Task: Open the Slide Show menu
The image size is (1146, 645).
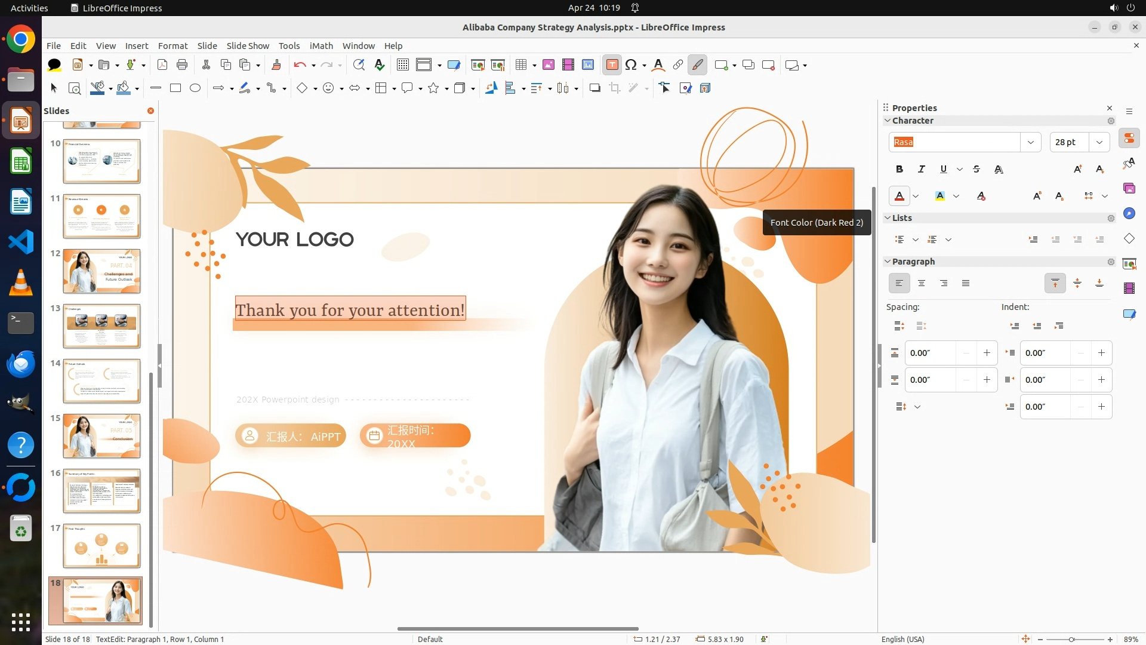Action: 248,46
